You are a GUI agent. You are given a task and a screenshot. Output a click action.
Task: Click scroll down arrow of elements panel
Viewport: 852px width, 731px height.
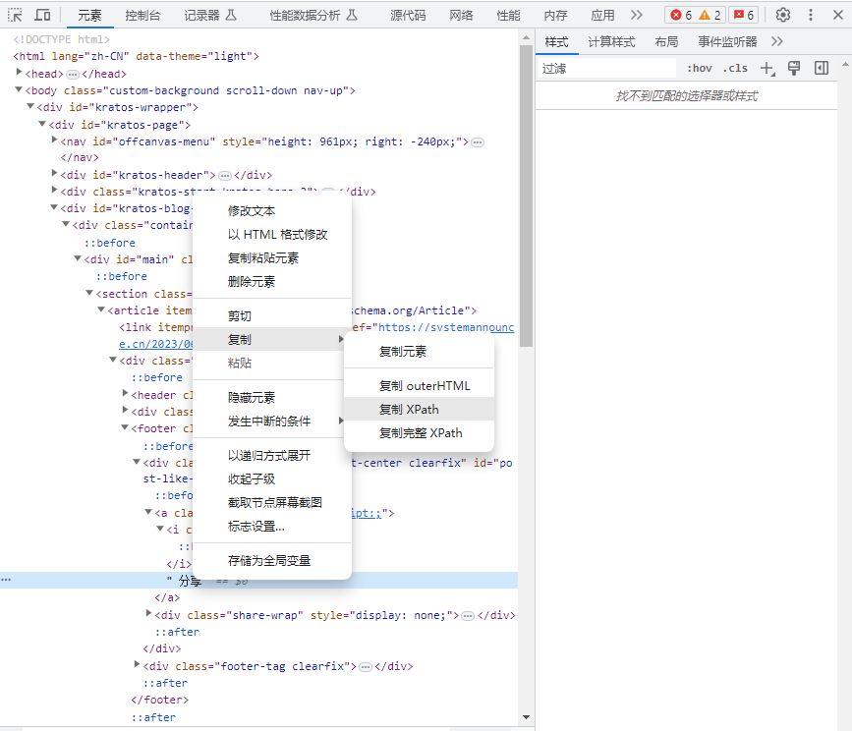(526, 717)
